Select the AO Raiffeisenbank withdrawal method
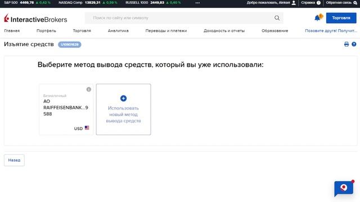360x202 pixels. (66, 109)
